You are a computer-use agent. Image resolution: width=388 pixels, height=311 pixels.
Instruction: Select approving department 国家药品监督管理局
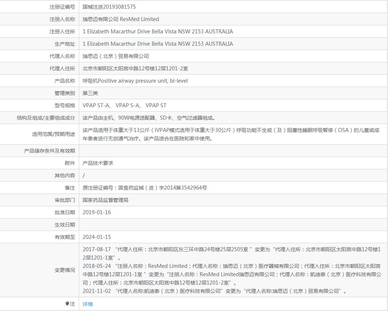pos(106,200)
